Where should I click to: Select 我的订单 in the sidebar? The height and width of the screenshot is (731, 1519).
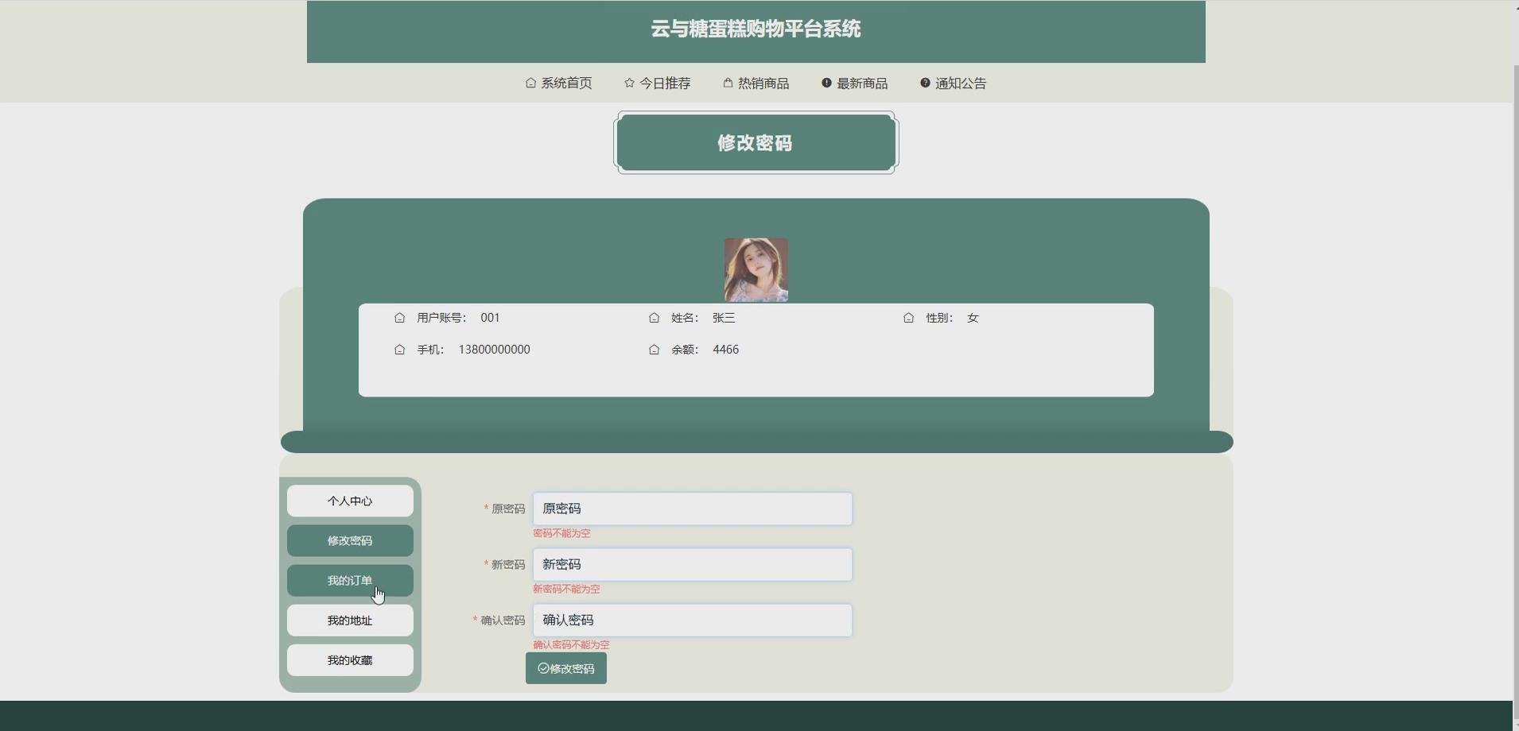tap(350, 580)
